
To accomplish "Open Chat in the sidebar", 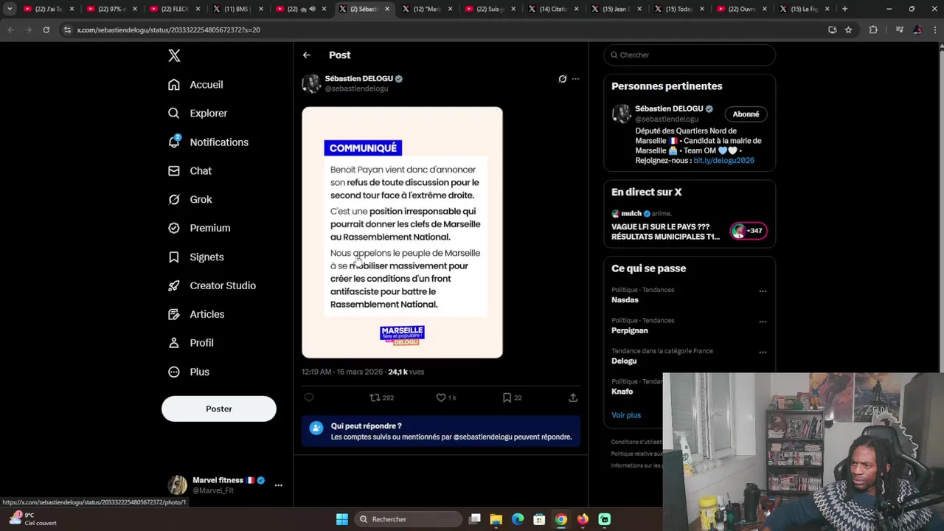I will pyautogui.click(x=190, y=171).
